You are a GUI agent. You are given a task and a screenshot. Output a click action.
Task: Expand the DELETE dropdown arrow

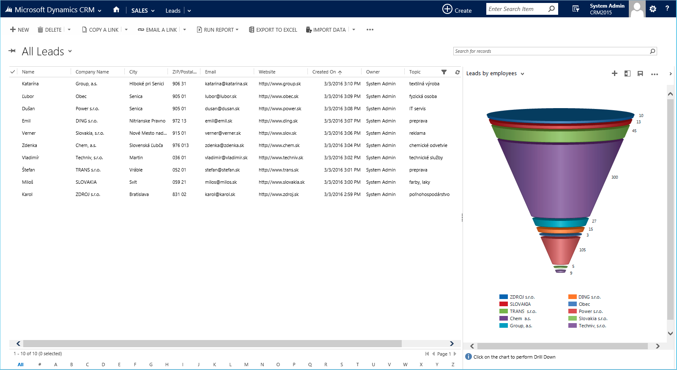[69, 30]
